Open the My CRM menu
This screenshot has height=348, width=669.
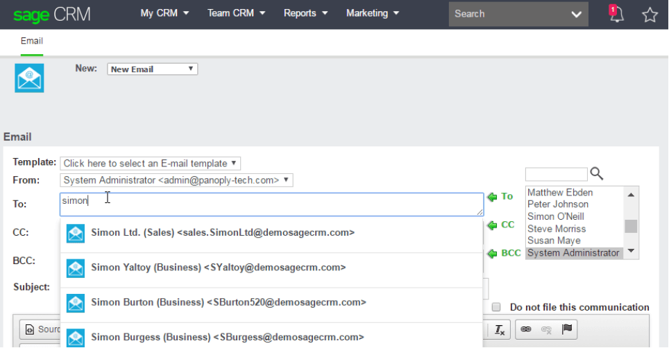[164, 13]
